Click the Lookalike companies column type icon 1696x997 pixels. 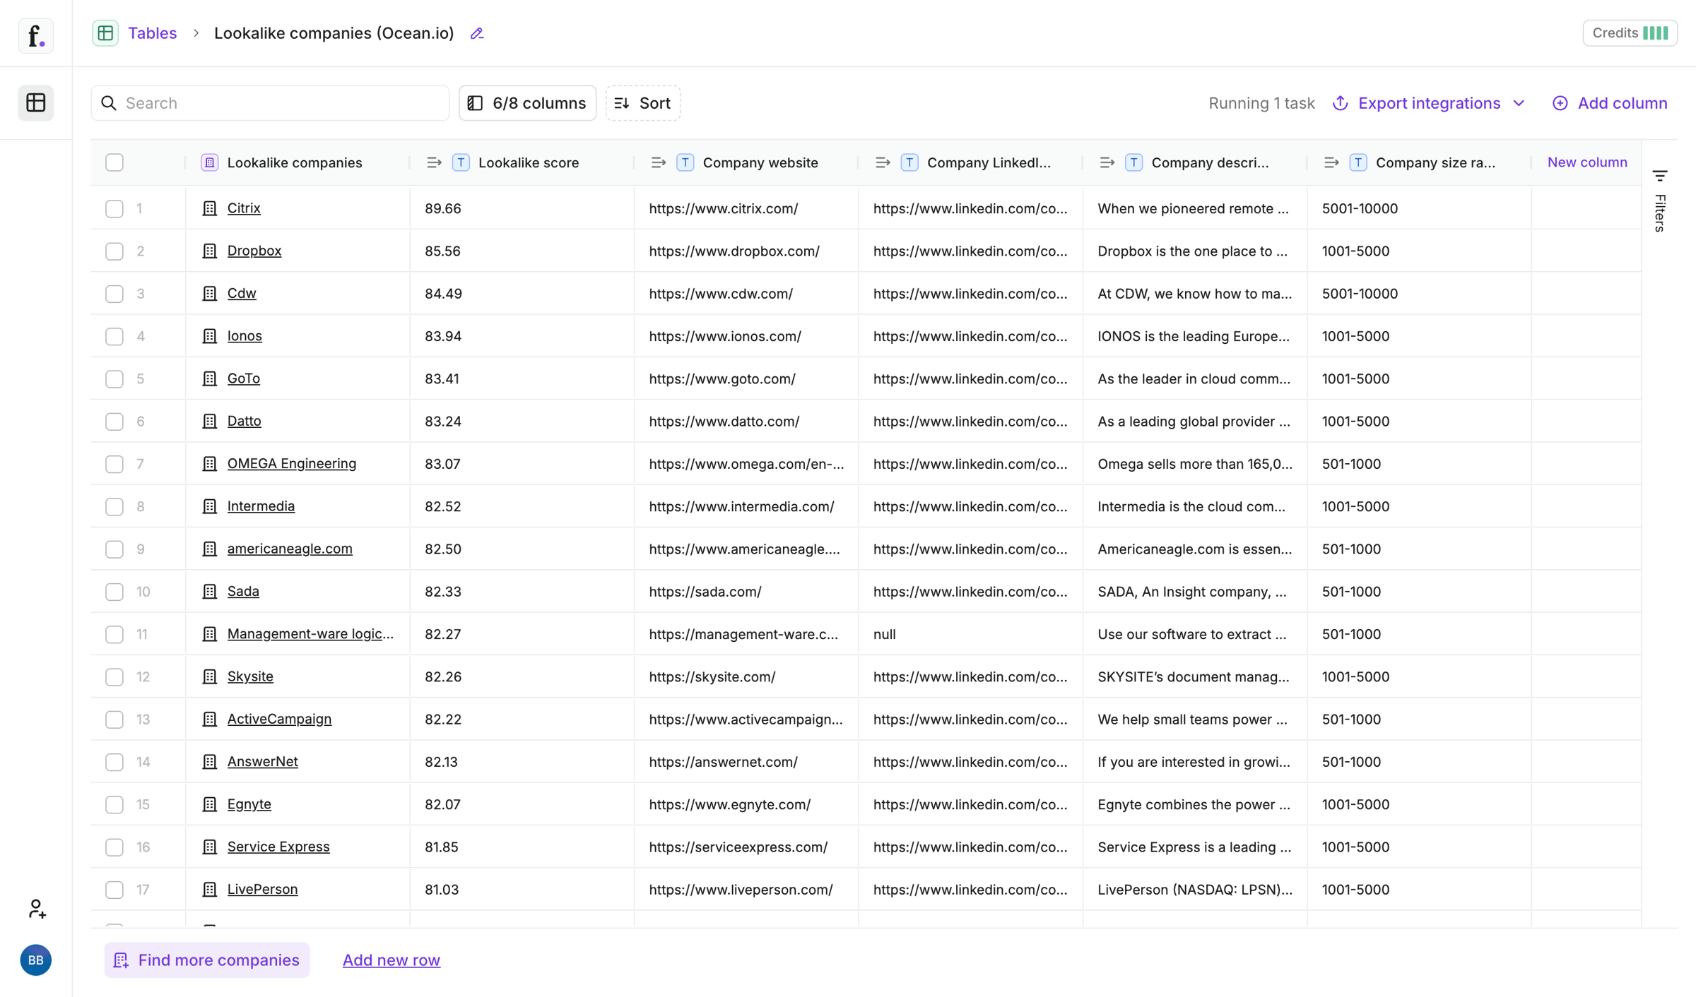tap(210, 162)
